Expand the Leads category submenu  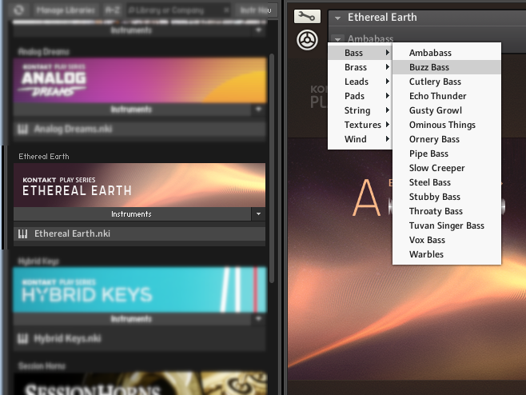(360, 82)
